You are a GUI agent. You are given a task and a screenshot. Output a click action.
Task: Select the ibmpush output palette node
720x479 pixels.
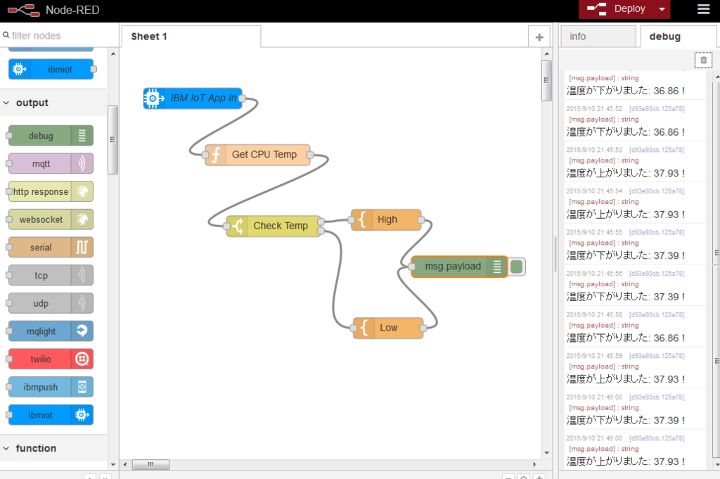click(51, 387)
